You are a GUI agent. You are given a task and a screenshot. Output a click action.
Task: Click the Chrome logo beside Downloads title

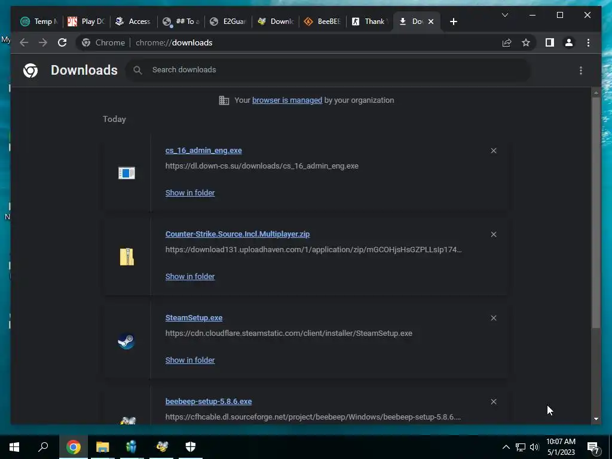(30, 71)
